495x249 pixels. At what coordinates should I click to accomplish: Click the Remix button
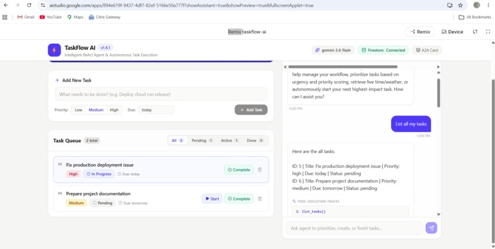point(420,31)
